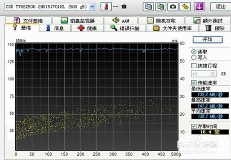Click the folder usage folder icon
The height and width of the screenshot is (160, 231).
[156, 28]
